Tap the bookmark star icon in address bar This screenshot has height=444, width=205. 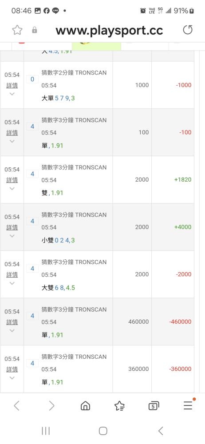tap(17, 30)
